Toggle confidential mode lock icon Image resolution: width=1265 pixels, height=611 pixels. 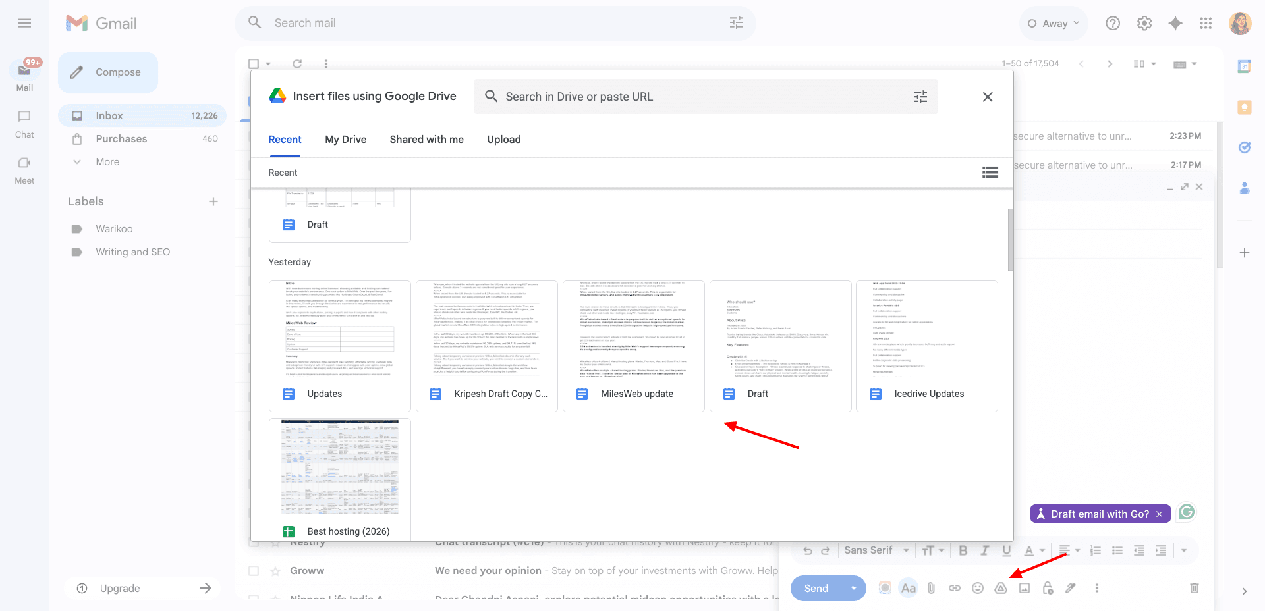tap(1048, 588)
